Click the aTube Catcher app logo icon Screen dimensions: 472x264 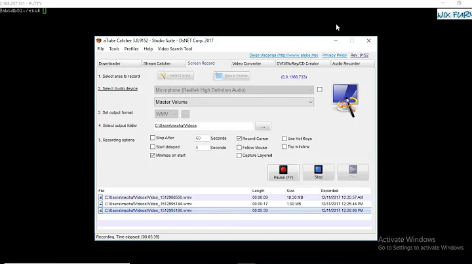(99, 41)
